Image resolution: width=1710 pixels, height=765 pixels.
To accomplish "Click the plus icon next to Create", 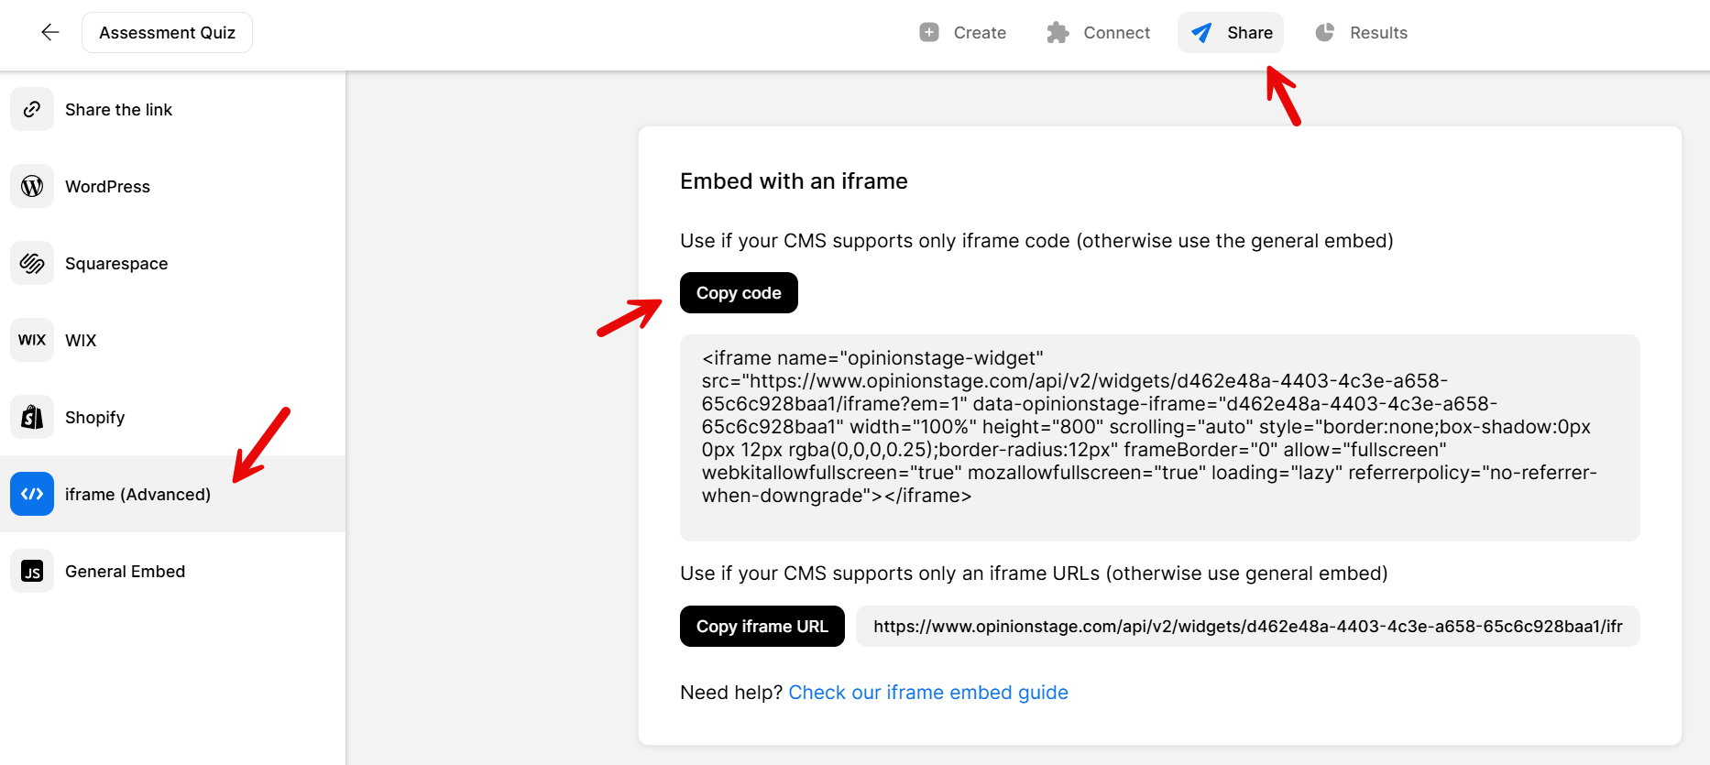I will pyautogui.click(x=928, y=32).
